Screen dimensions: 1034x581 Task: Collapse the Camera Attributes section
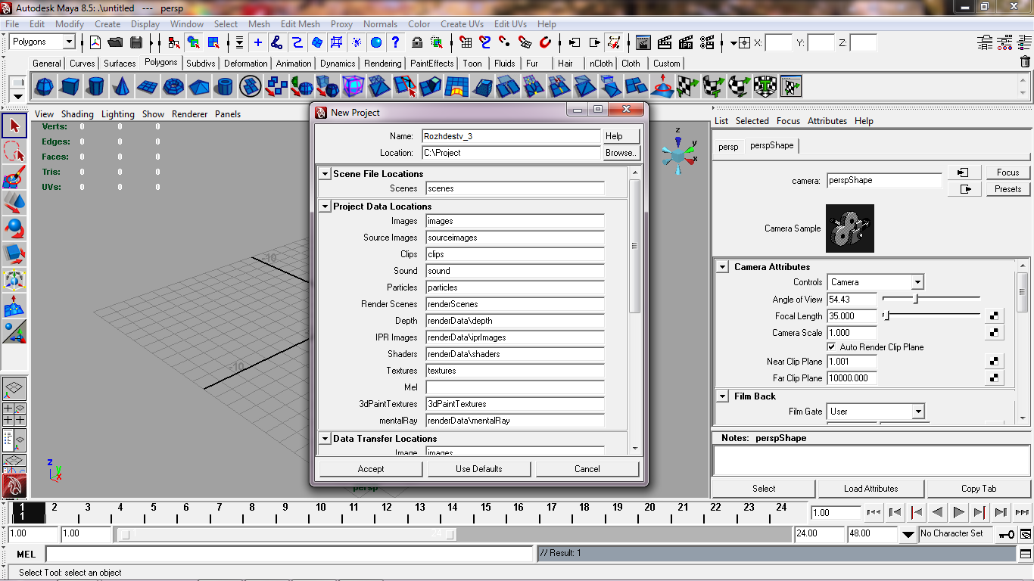click(x=721, y=267)
